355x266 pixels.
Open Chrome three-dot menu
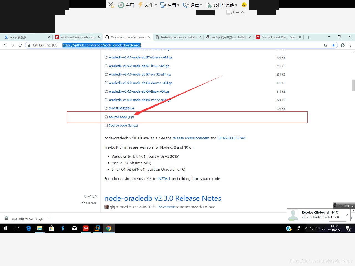(350, 45)
